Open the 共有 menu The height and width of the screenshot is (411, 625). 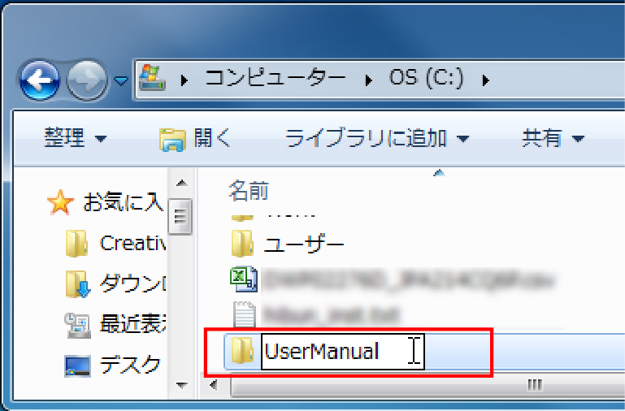pos(553,139)
